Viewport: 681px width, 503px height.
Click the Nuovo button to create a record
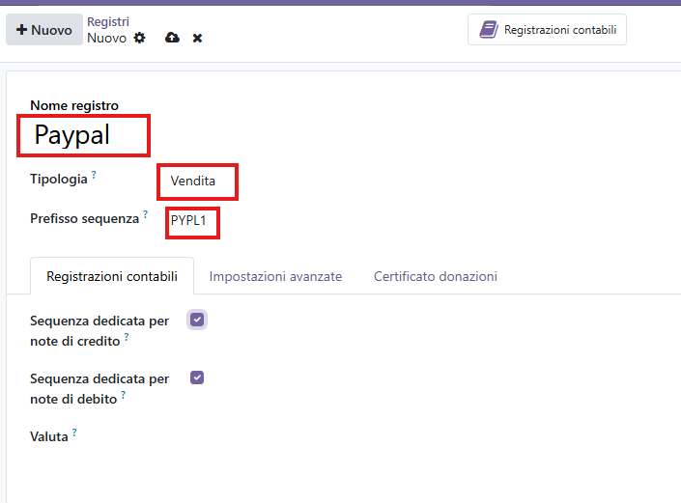coord(43,30)
